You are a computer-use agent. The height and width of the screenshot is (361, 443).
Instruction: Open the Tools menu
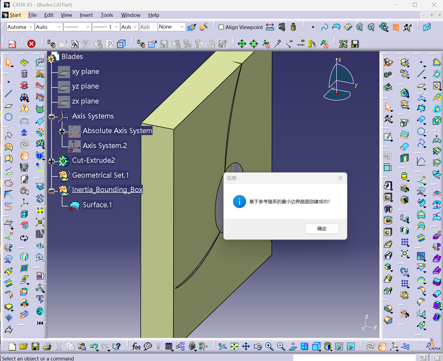coord(107,15)
